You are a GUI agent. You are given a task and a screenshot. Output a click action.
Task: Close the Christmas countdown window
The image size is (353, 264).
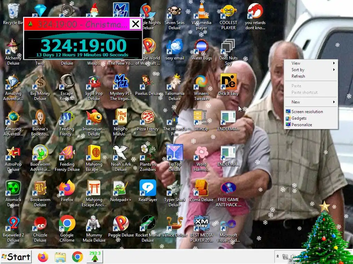(135, 24)
